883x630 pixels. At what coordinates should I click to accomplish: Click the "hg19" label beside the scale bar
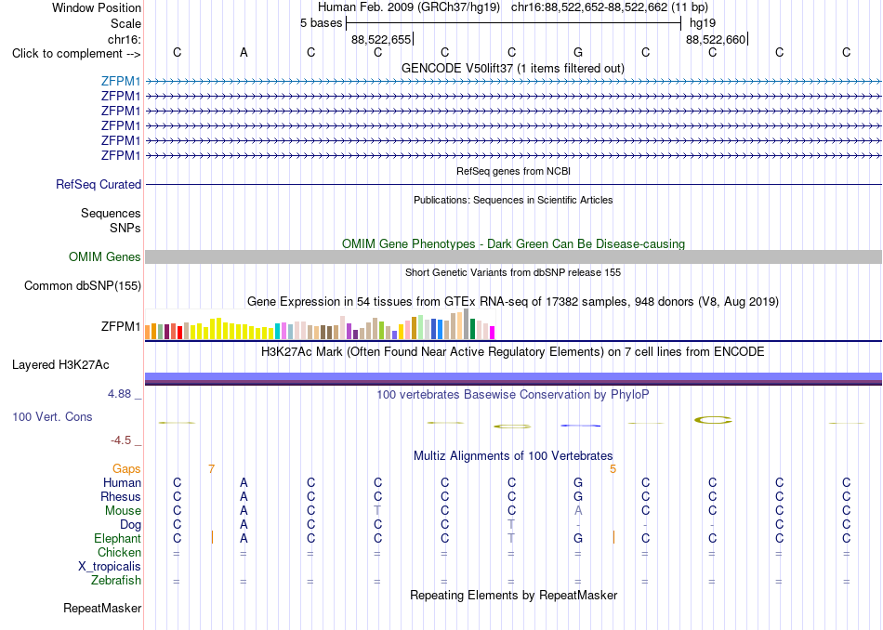tap(703, 23)
